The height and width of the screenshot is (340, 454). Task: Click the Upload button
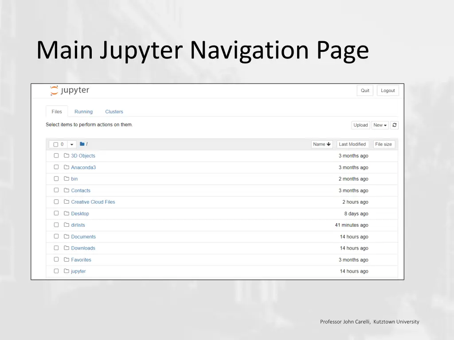pos(360,125)
